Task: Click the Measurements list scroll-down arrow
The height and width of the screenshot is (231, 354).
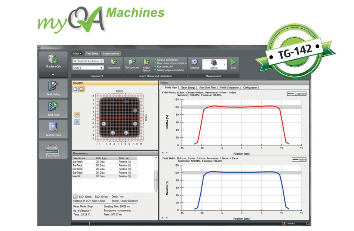Action: tap(156, 191)
